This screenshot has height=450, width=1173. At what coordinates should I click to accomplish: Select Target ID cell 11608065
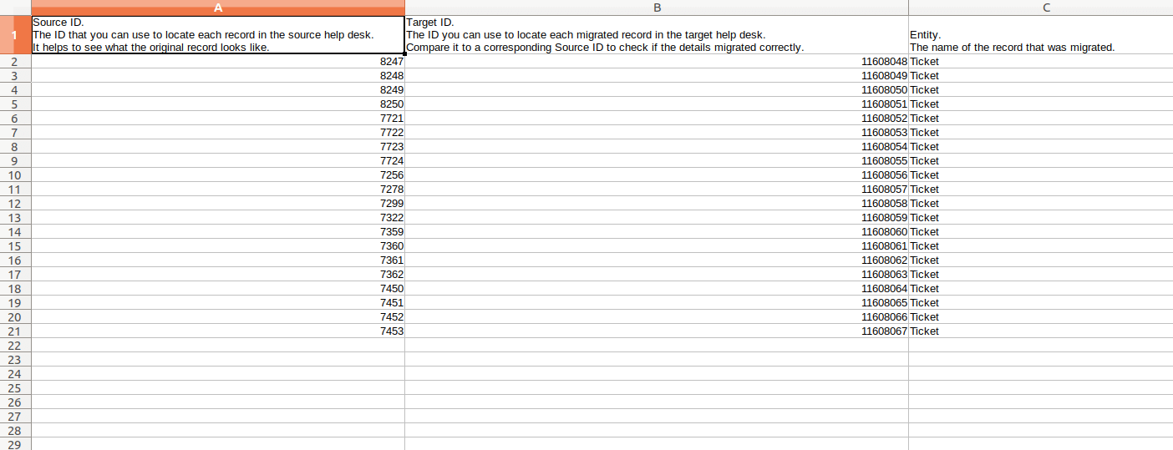657,303
